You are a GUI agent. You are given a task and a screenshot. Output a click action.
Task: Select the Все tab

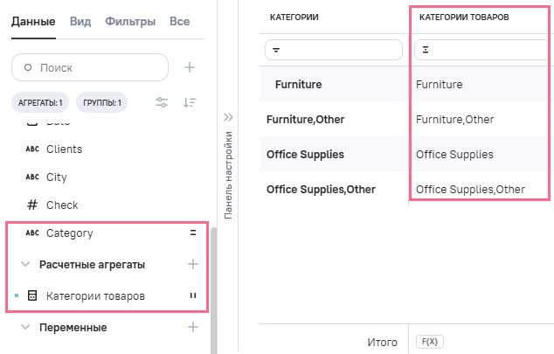180,21
